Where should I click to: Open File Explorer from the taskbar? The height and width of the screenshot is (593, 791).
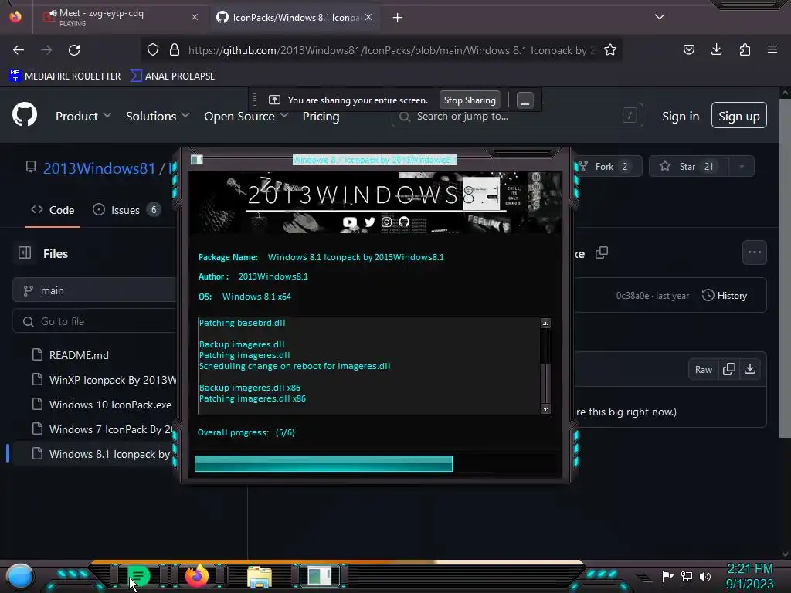tap(260, 577)
